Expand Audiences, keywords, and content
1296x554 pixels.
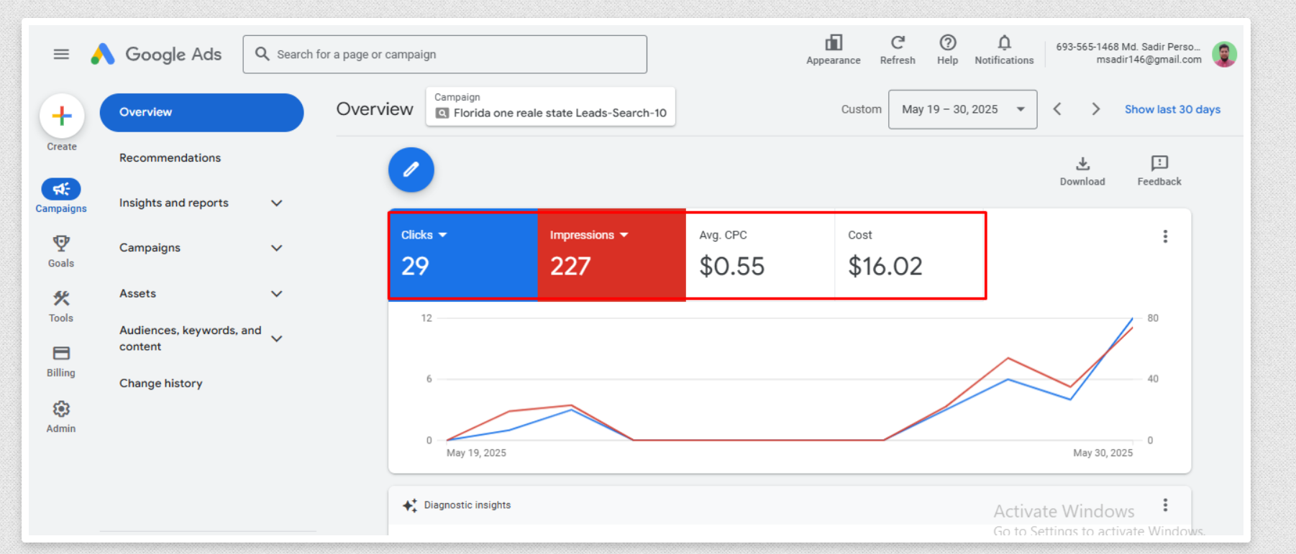click(x=276, y=338)
